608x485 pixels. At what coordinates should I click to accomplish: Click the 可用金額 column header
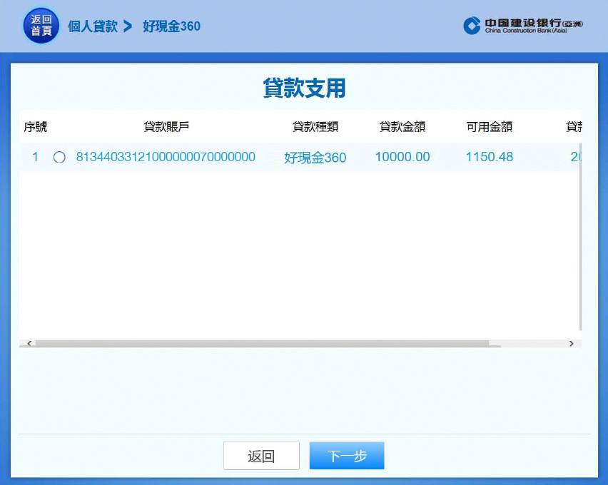point(490,127)
